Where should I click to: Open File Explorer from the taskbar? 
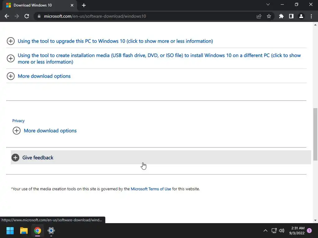(24, 231)
